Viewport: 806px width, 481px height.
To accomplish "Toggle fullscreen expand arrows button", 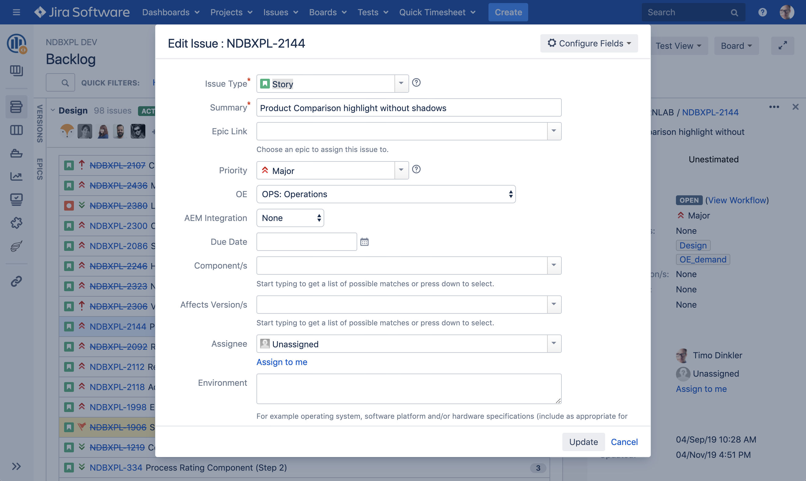I will point(783,46).
